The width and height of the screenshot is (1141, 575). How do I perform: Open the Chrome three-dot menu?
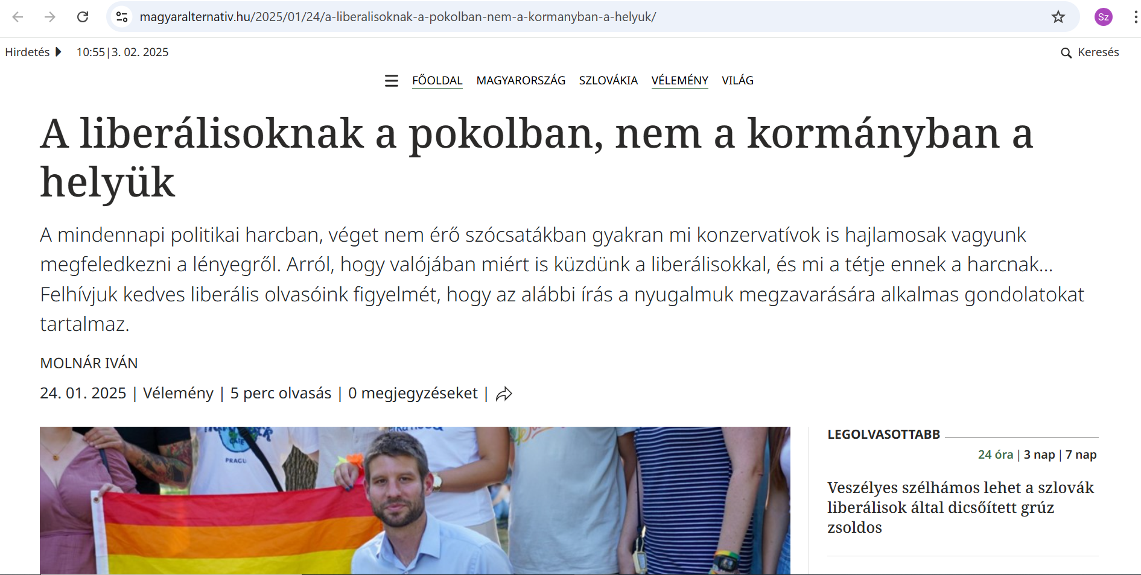pyautogui.click(x=1135, y=17)
